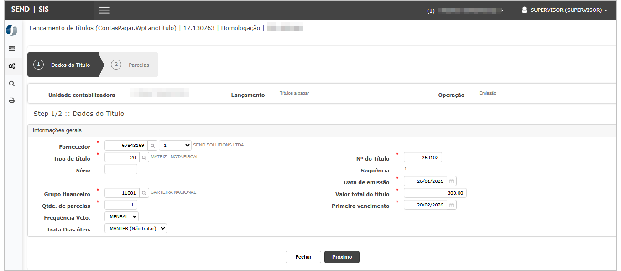
Task: Open the hamburger menu in the header
Action: coord(104,10)
